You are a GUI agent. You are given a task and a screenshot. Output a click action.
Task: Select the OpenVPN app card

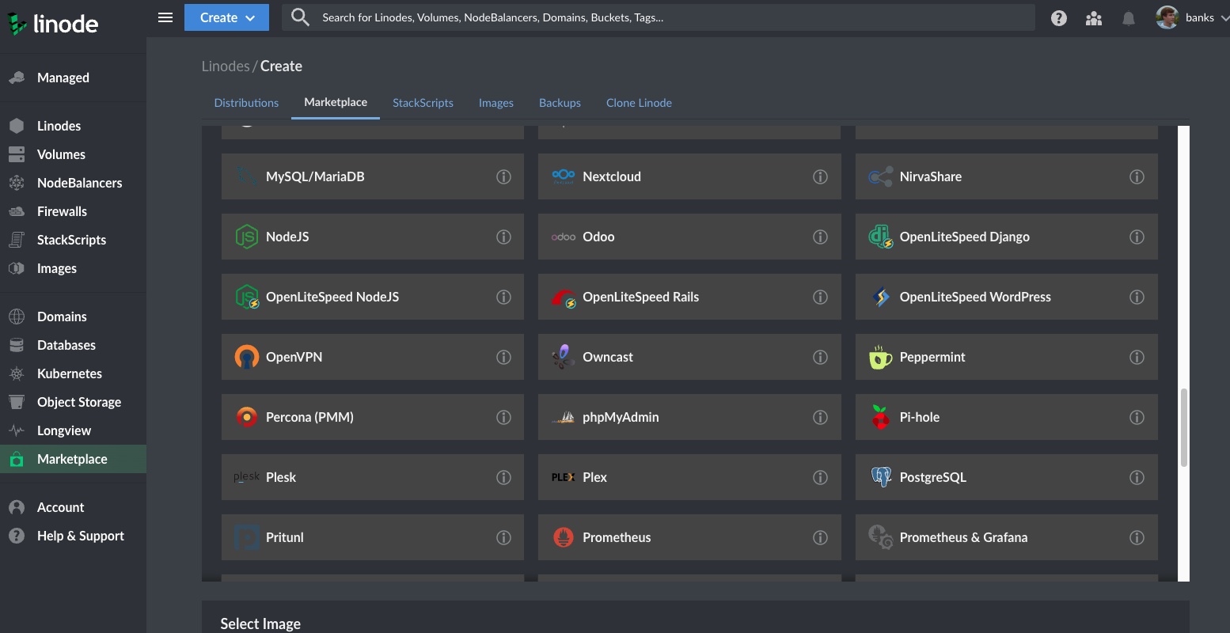click(373, 357)
